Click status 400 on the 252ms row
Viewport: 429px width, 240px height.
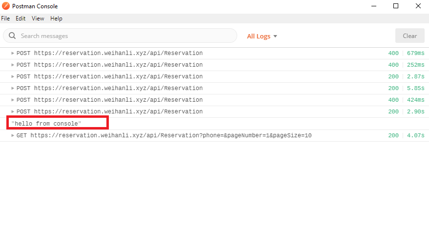click(x=393, y=65)
